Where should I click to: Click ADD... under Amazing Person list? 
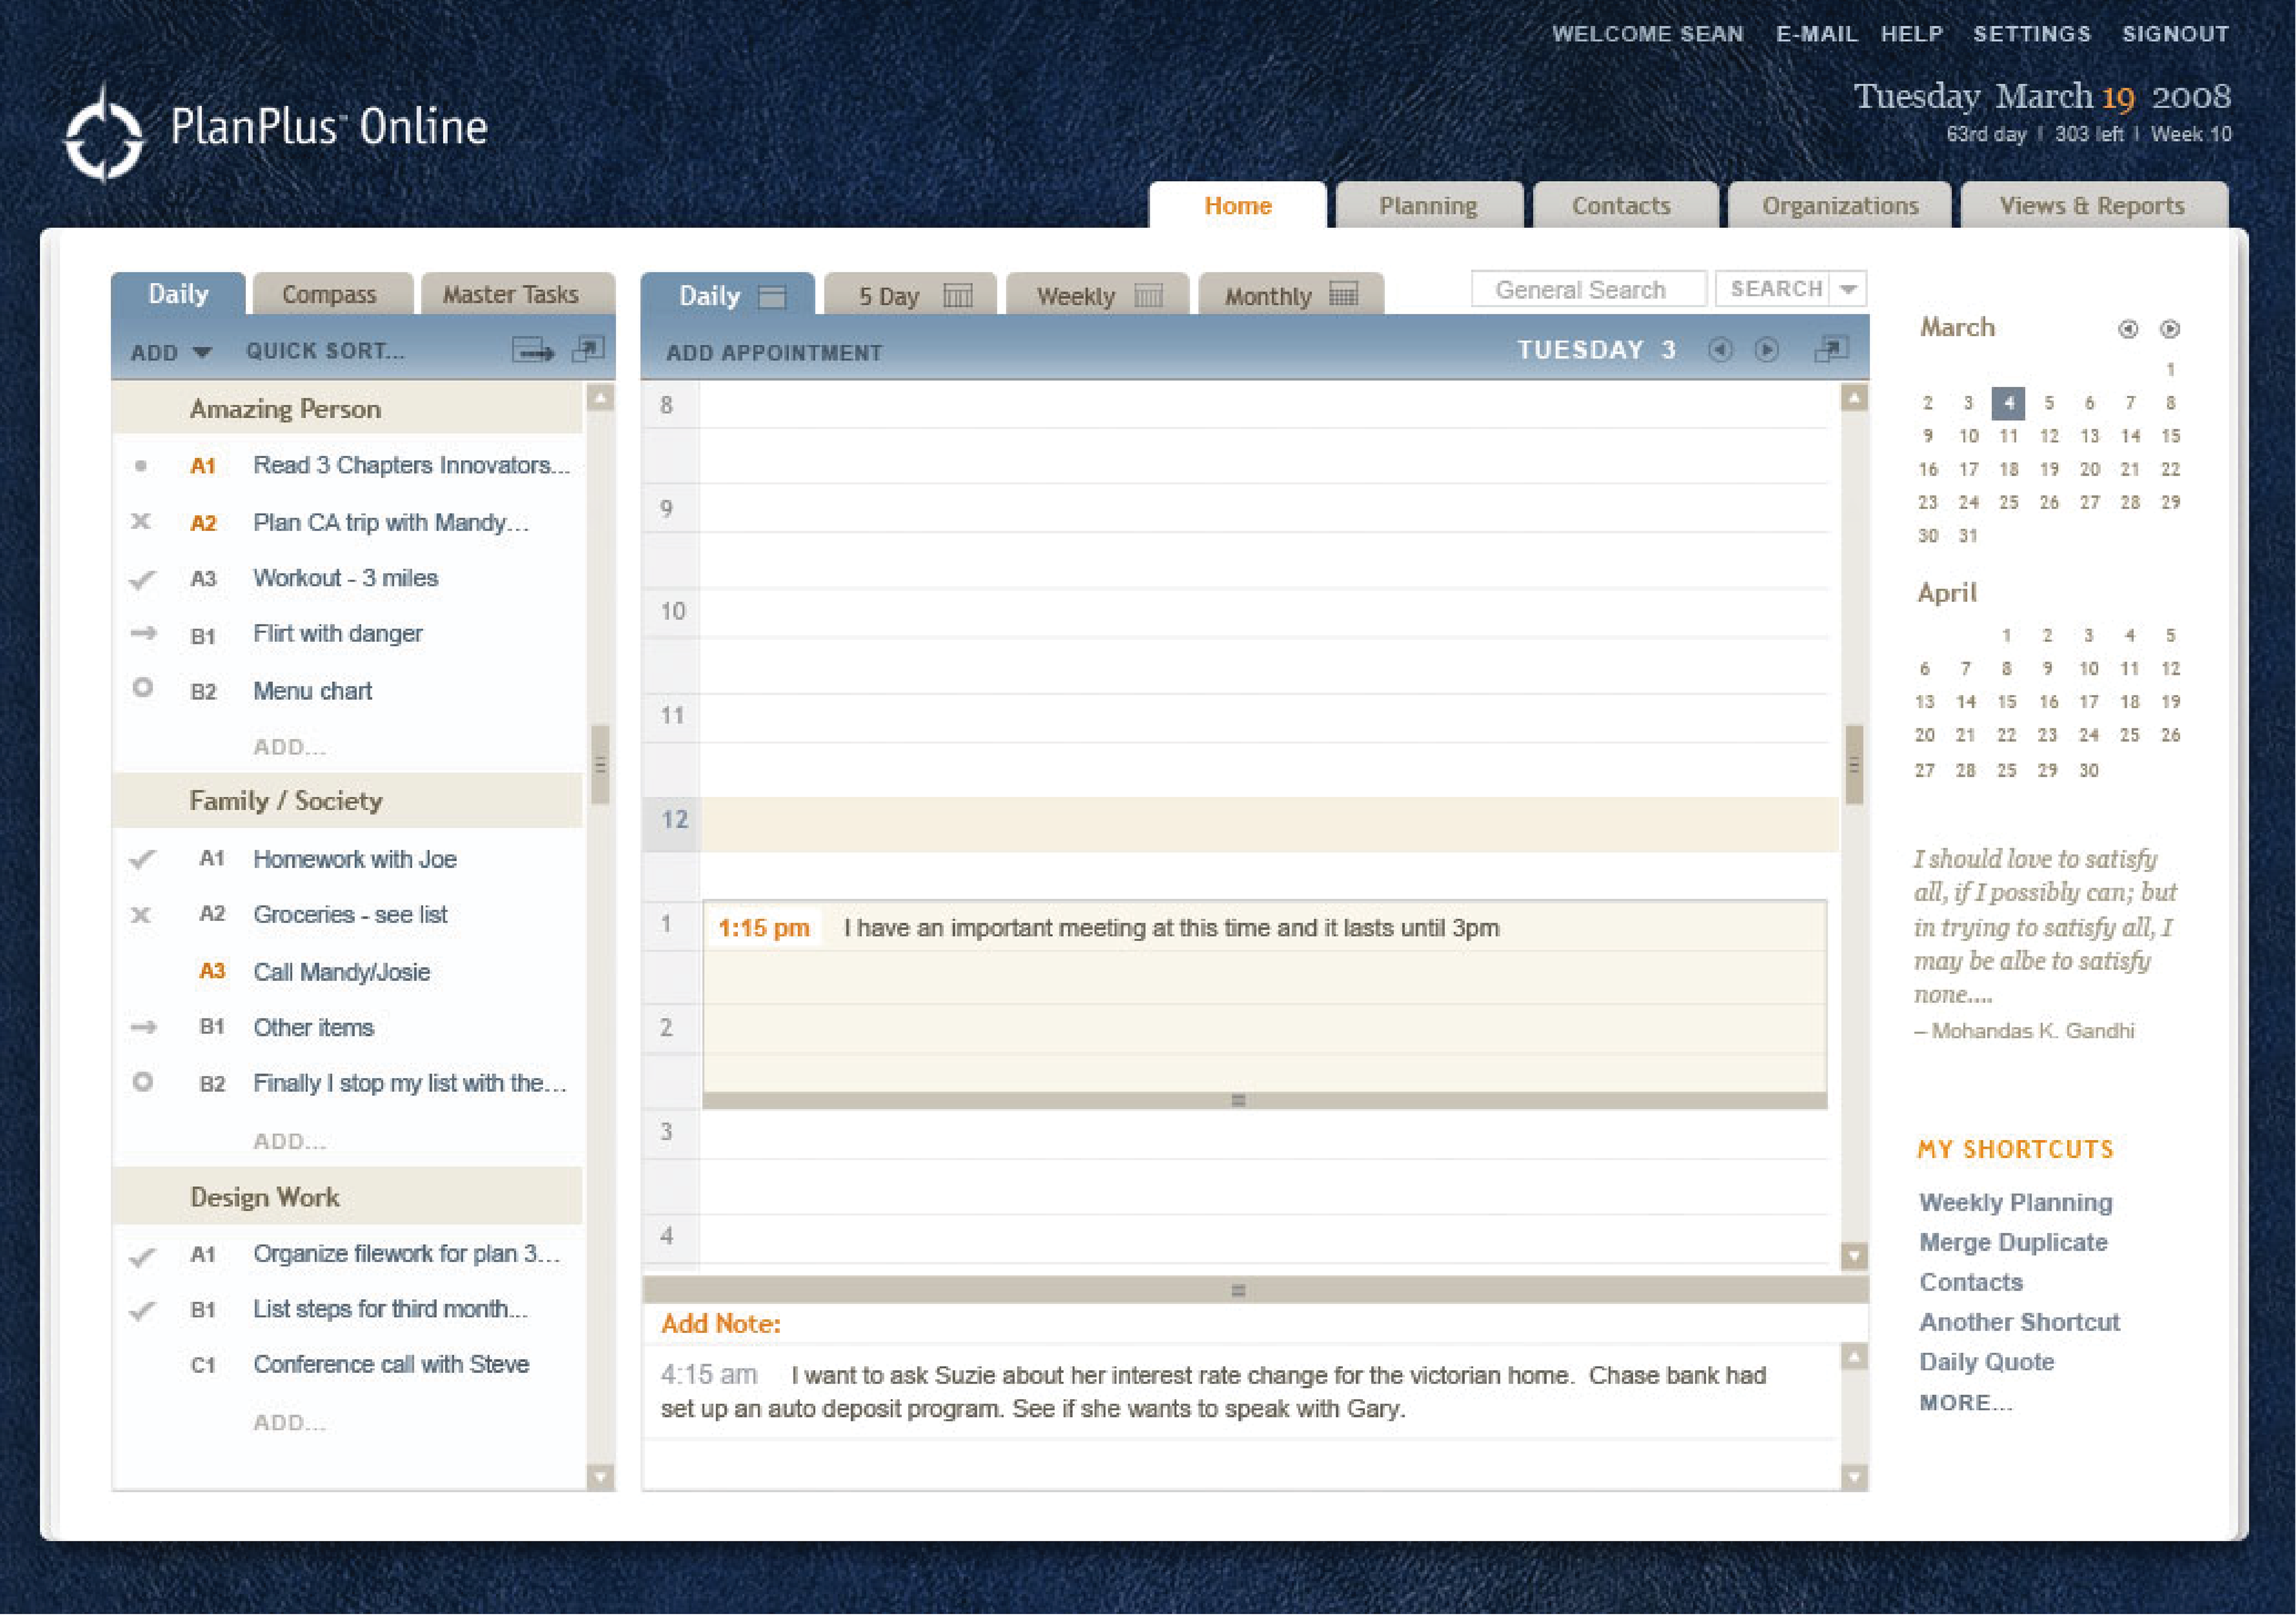tap(289, 746)
